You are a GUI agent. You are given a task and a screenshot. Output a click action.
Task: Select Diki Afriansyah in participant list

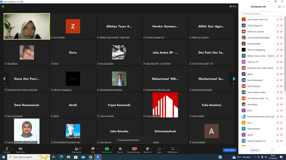click(x=262, y=86)
